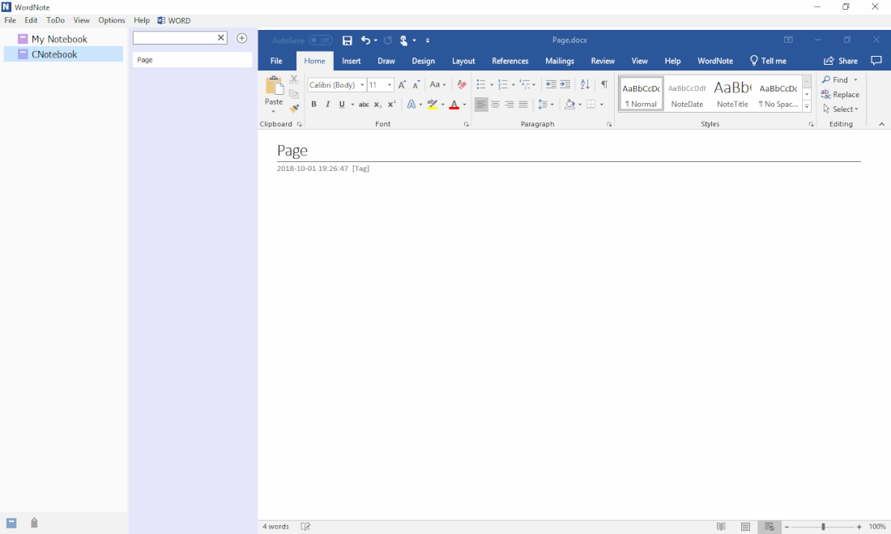The height and width of the screenshot is (534, 891).
Task: Open the proofing icon in status bar
Action: click(x=305, y=527)
